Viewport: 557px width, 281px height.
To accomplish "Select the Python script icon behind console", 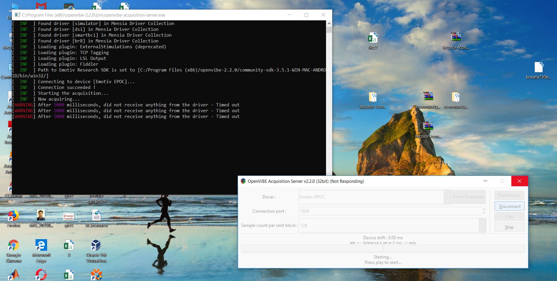I will tap(69, 6).
